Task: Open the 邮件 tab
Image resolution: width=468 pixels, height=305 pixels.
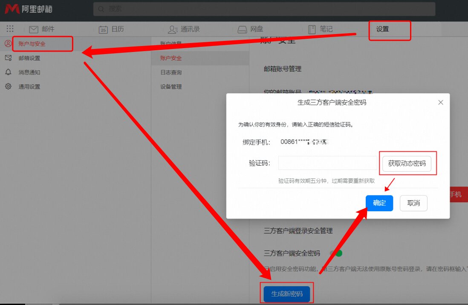Action: (48, 29)
